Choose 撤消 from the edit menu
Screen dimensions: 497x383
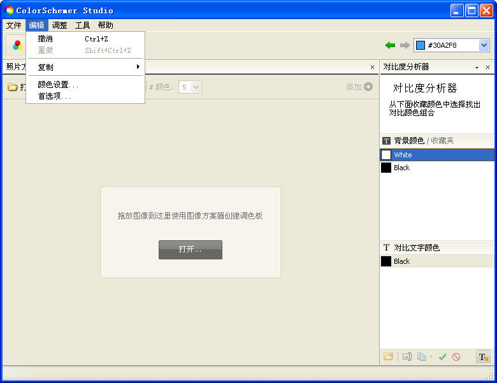(85, 39)
